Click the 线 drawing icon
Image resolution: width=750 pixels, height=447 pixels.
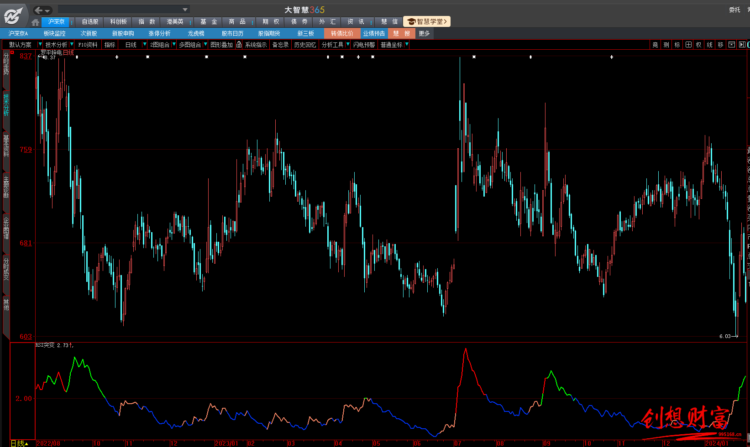pos(710,45)
